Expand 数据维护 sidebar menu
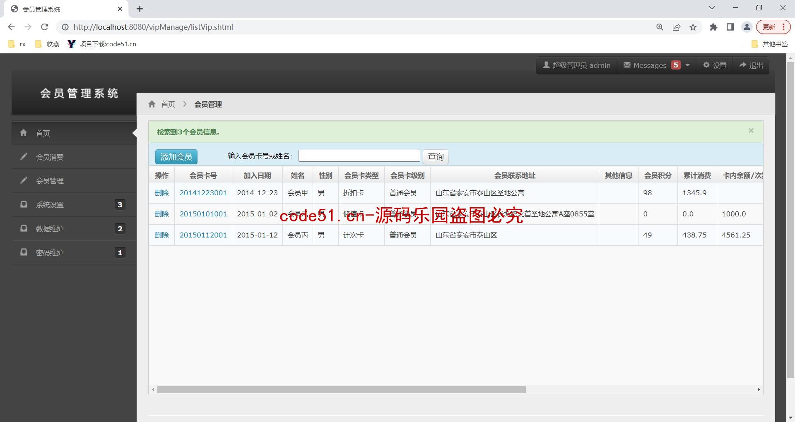 point(74,229)
